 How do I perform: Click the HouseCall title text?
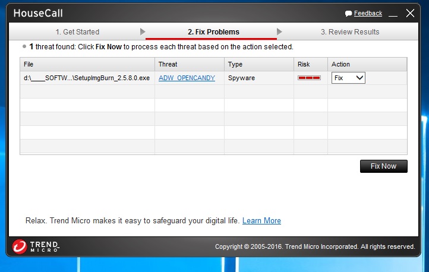pos(38,13)
